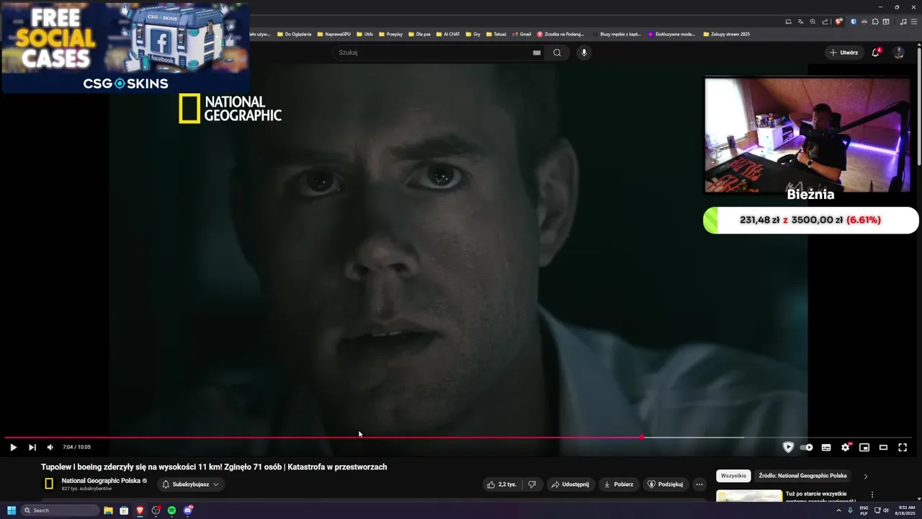Viewport: 922px width, 519px height.
Task: Like the video with 2,2 tys.
Action: [x=502, y=484]
